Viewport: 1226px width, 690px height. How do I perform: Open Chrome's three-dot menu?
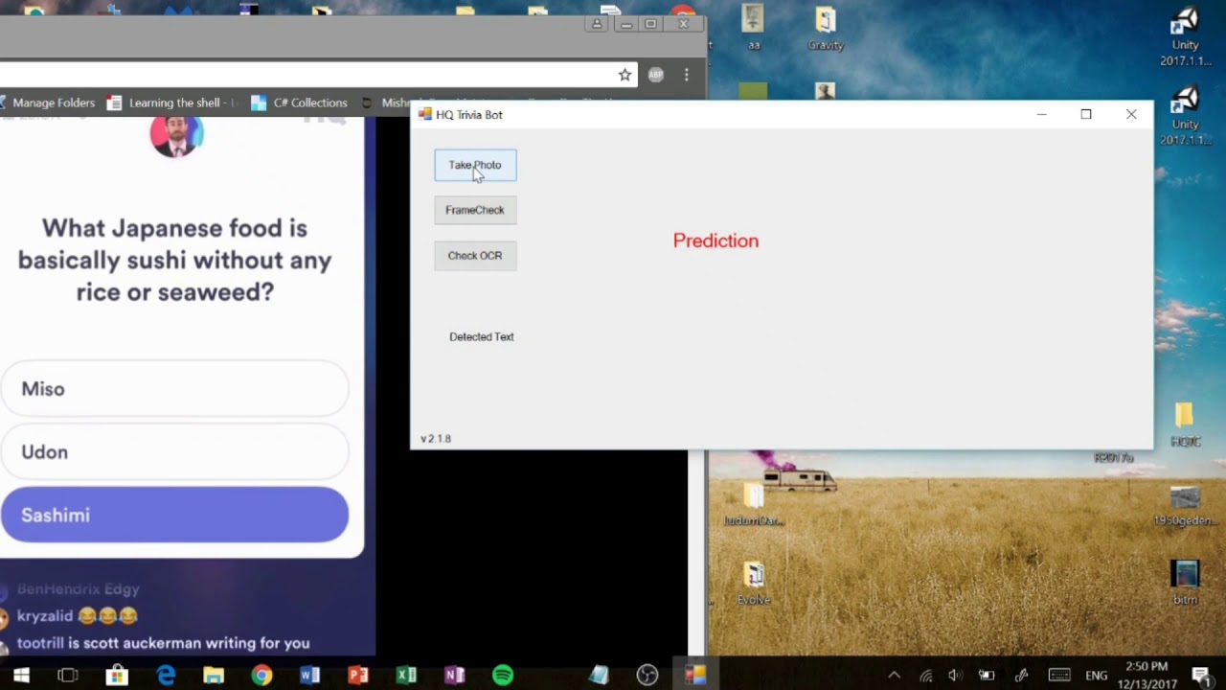pyautogui.click(x=686, y=75)
